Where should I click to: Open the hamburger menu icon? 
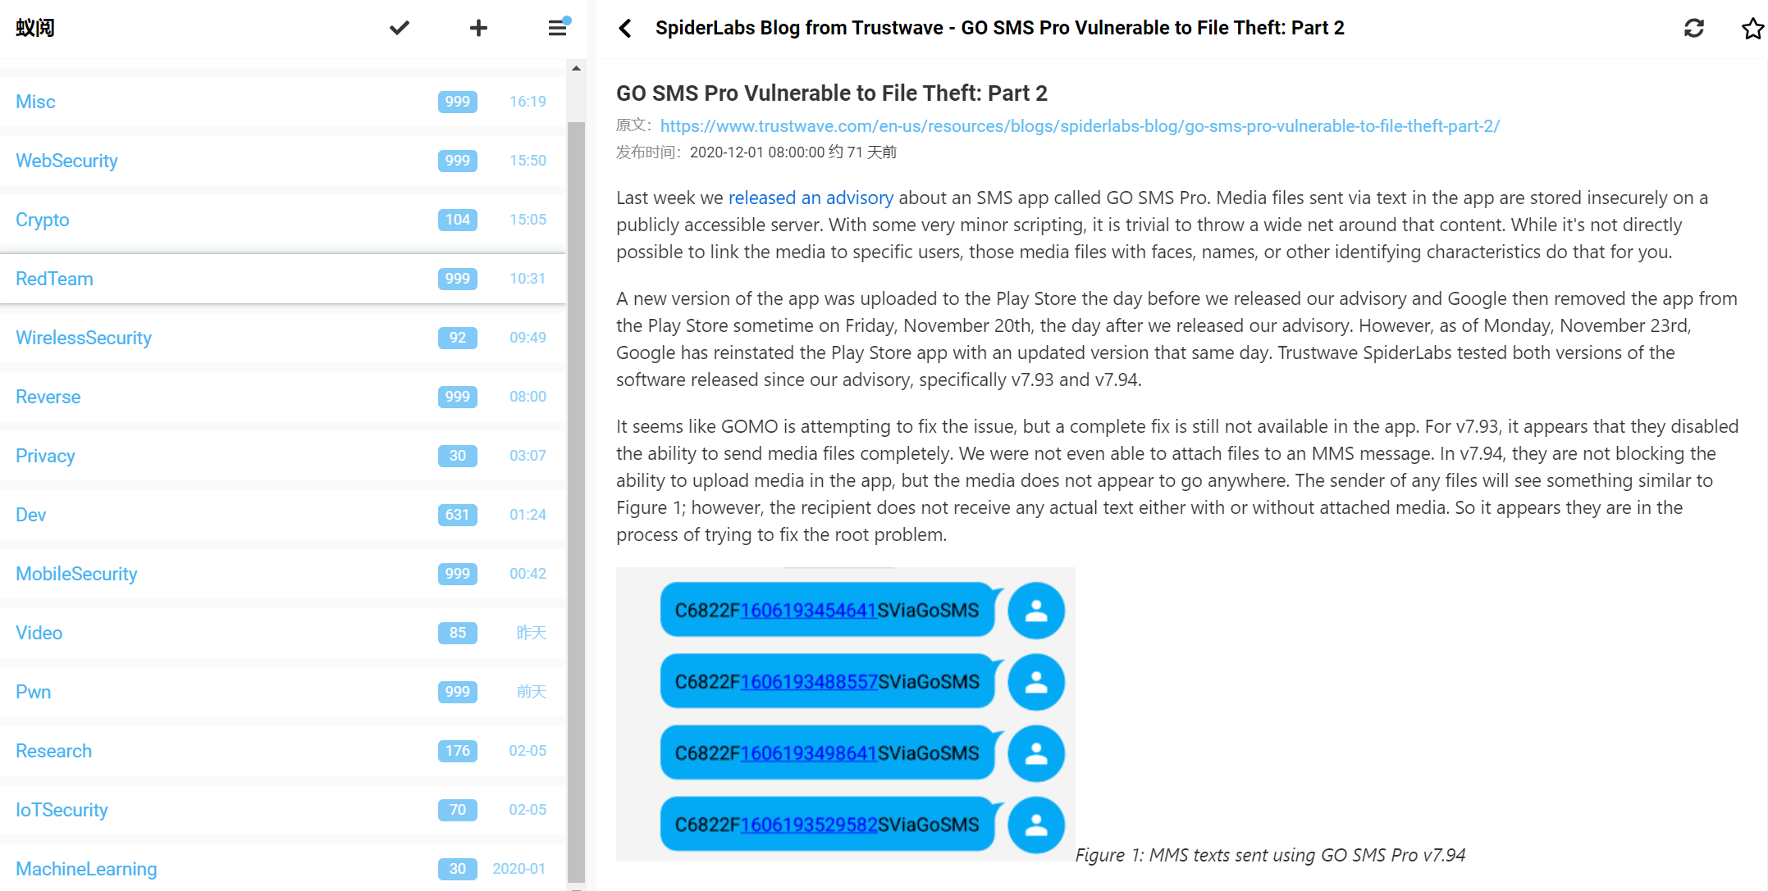[558, 28]
